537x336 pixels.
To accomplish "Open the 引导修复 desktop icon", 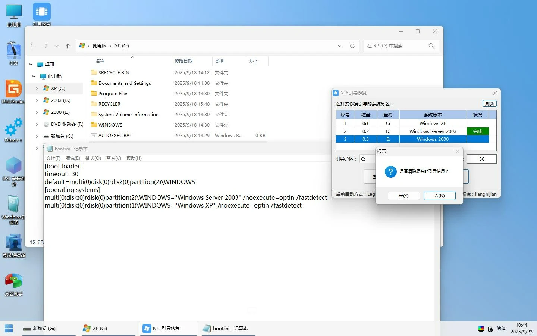I will coord(41,14).
